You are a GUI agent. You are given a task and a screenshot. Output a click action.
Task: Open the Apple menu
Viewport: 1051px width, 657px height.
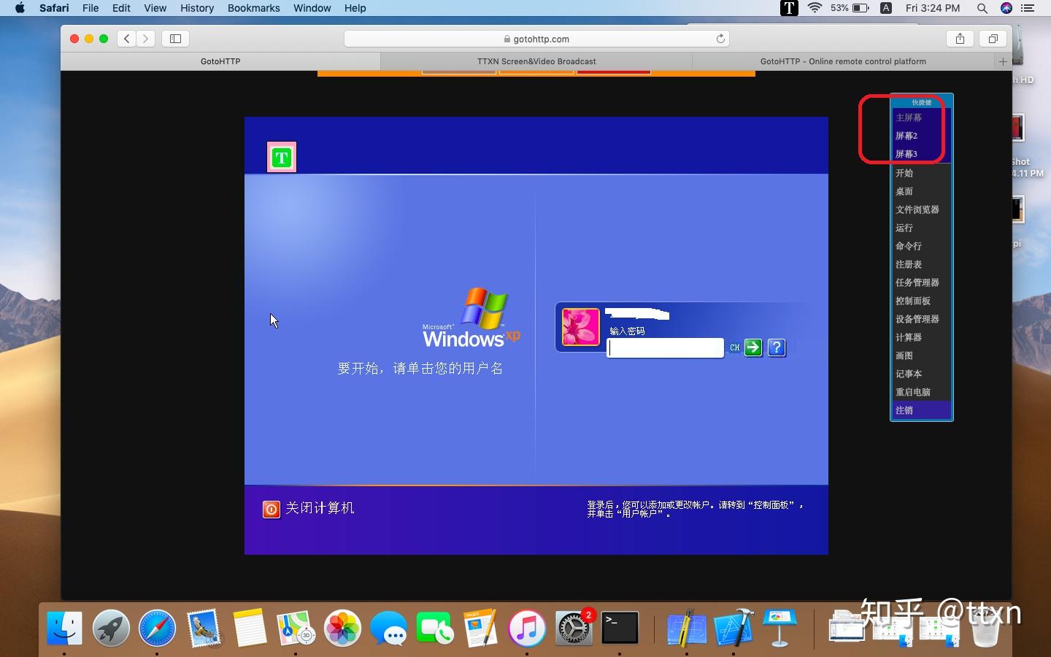click(20, 9)
